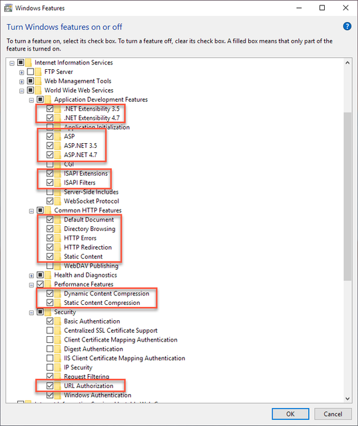
Task: Click the scrollbar down arrow
Action: pos(347,399)
